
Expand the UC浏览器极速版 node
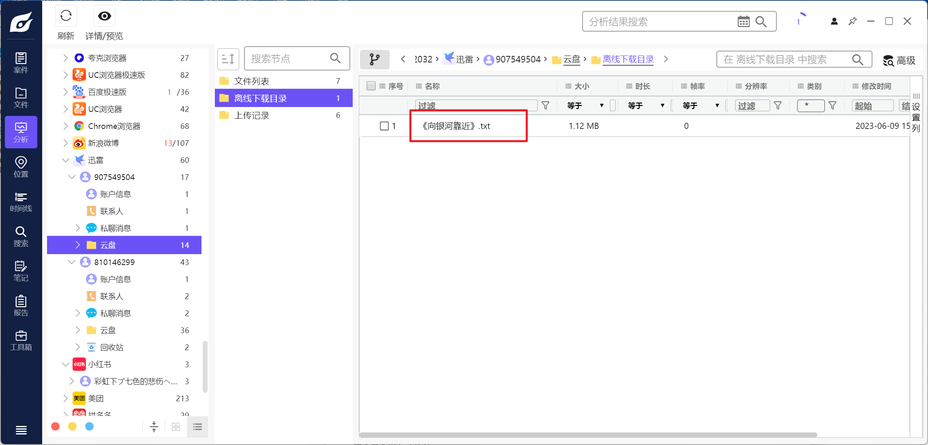point(65,75)
